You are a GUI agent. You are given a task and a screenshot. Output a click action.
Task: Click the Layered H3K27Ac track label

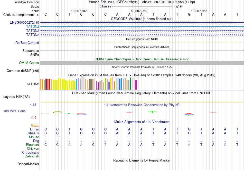(17, 97)
